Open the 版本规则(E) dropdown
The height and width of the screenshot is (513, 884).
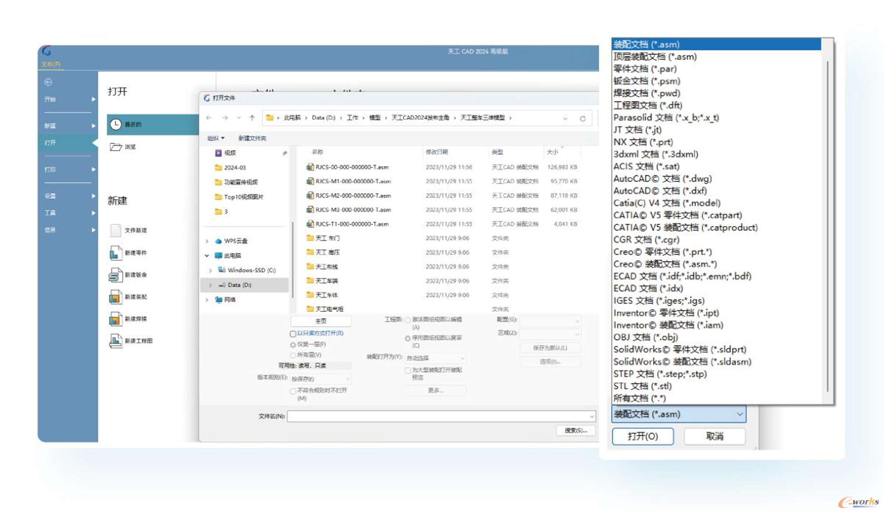click(x=320, y=379)
